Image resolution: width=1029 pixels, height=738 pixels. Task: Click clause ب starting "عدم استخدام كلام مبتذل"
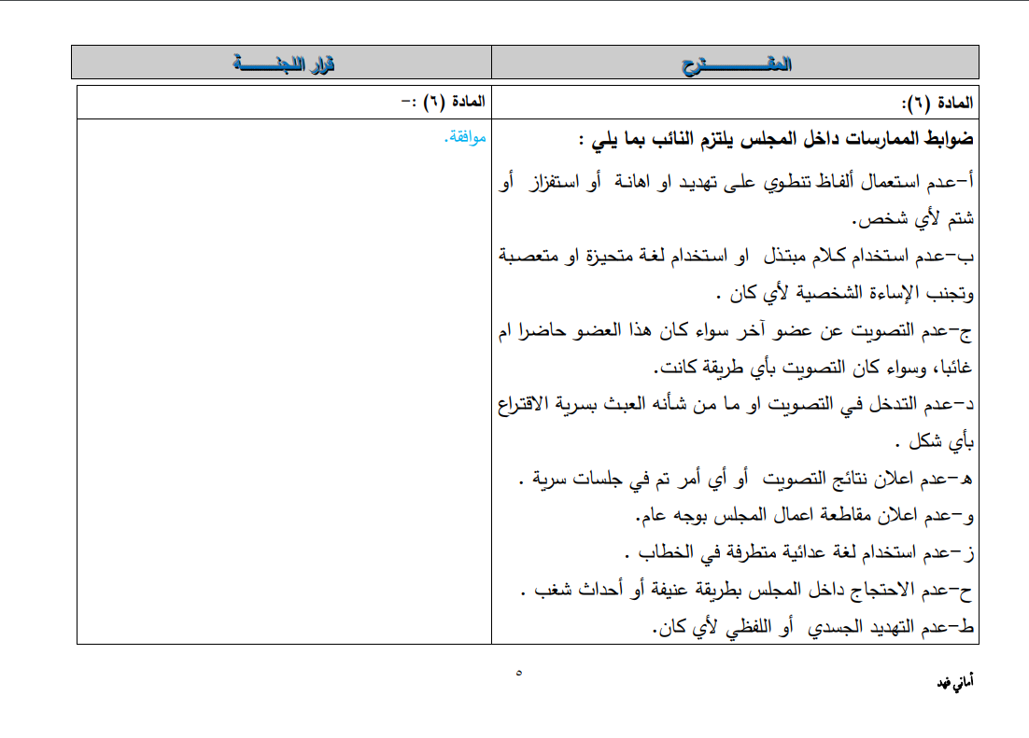[738, 258]
